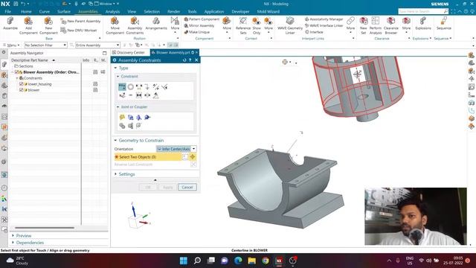Toggle the Blower Assembly checkbox in the navigator
The image size is (476, 268).
(16, 72)
